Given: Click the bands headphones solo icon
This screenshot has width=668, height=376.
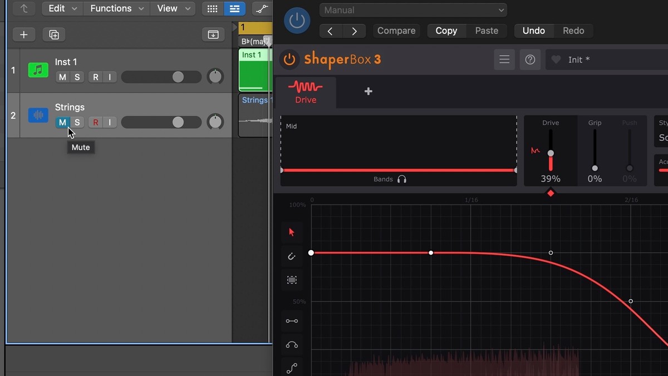Looking at the screenshot, I should pyautogui.click(x=402, y=179).
